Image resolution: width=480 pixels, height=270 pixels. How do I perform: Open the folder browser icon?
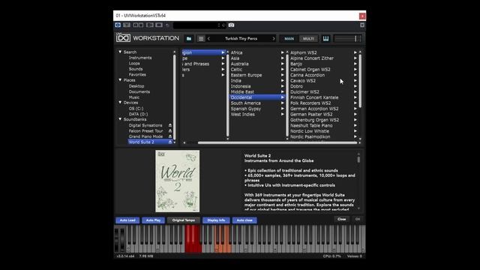point(189,38)
